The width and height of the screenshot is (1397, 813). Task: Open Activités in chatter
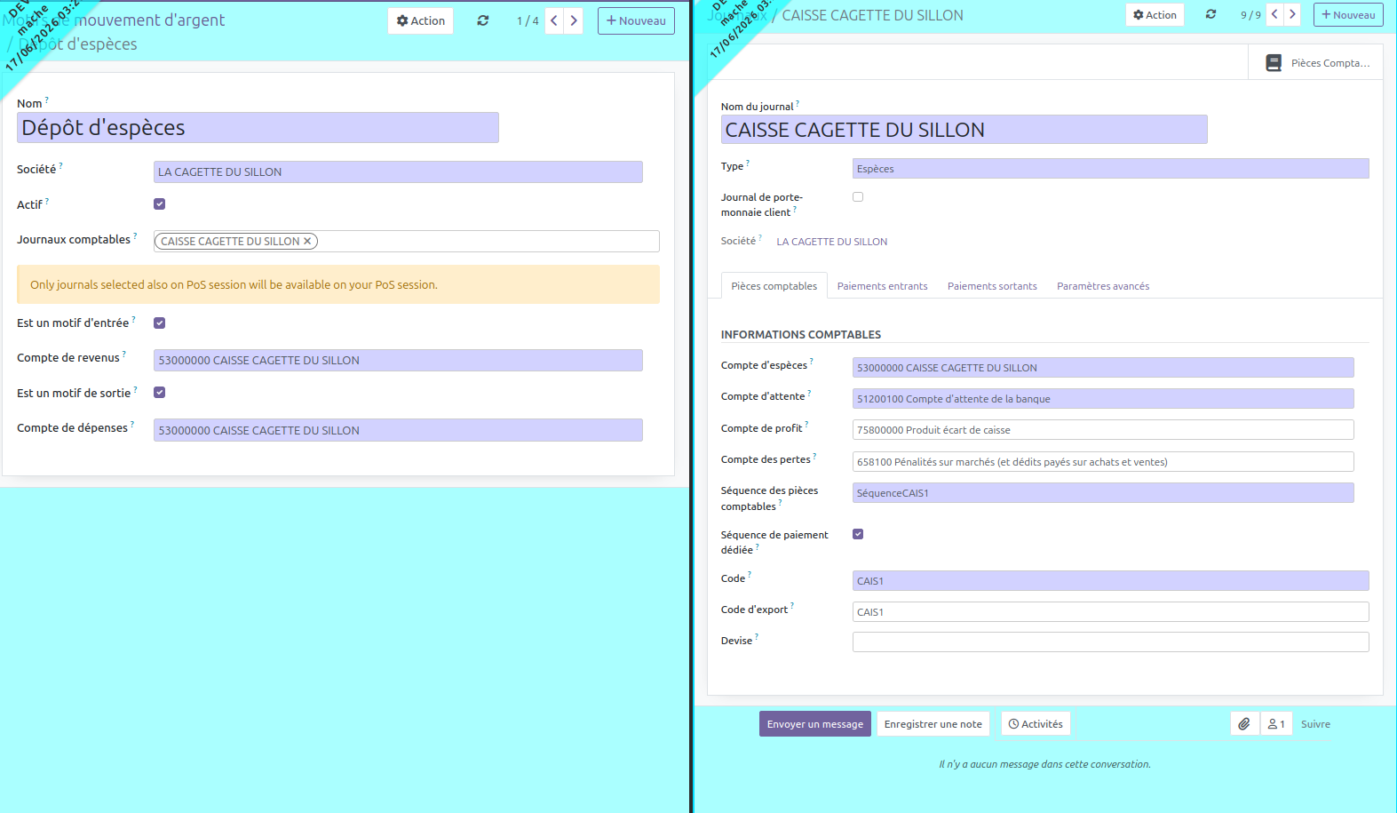1036,724
